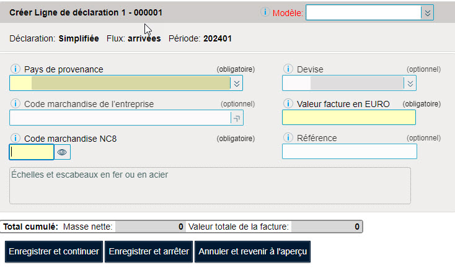The width and height of the screenshot is (455, 268).
Task: Open the Modèle dropdown arrow
Action: click(428, 13)
